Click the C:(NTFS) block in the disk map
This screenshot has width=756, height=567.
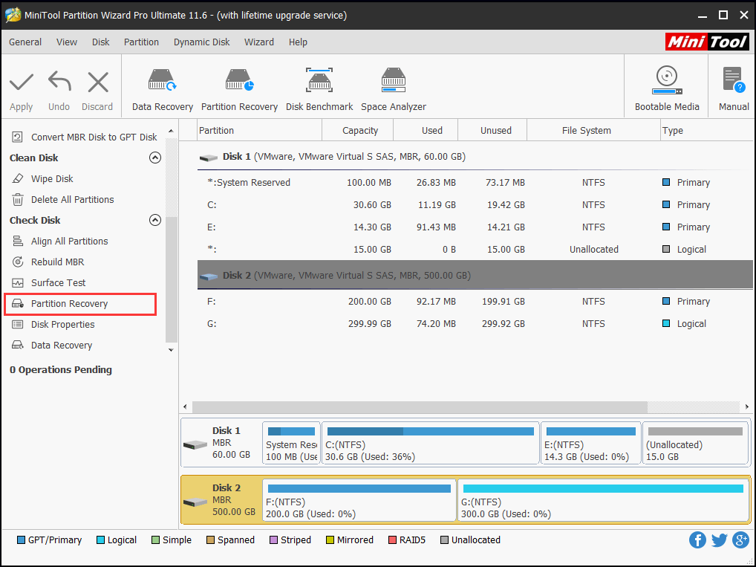point(430,443)
